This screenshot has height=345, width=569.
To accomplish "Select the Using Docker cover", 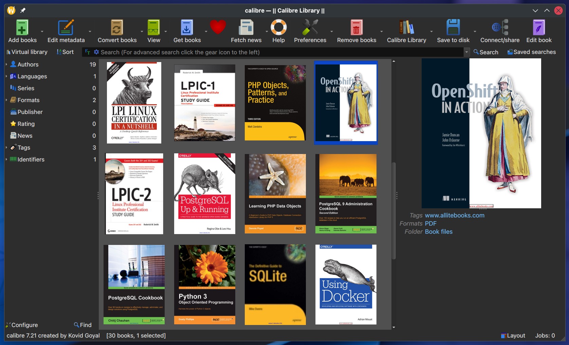I will click(x=346, y=285).
